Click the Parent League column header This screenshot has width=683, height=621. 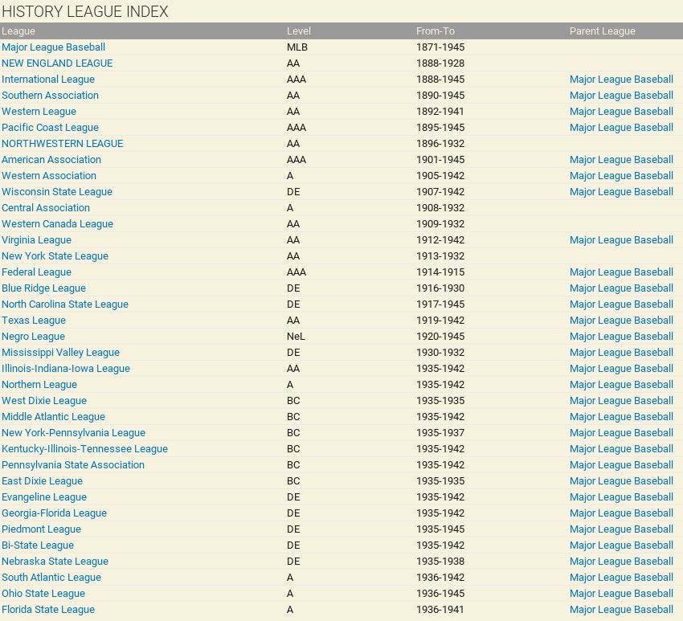pyautogui.click(x=603, y=31)
